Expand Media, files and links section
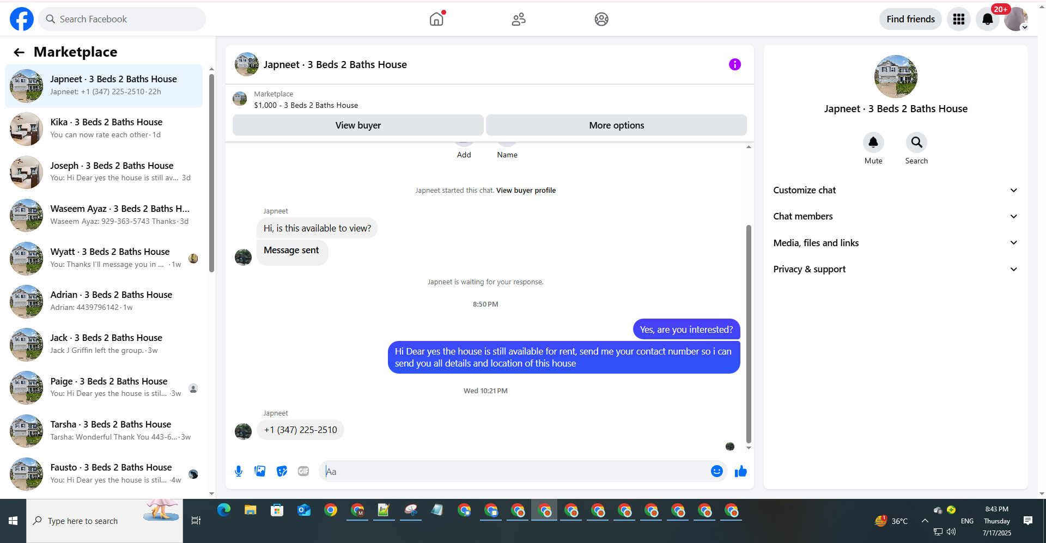 click(x=896, y=243)
